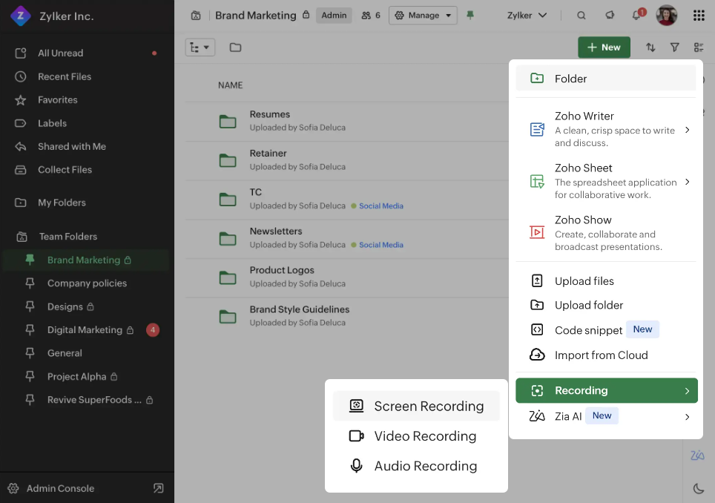Click the announcements megaphone icon
This screenshot has width=715, height=503.
point(610,16)
